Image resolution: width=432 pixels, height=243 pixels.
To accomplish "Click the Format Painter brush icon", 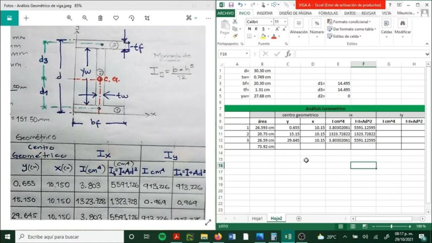I will tap(235, 37).
